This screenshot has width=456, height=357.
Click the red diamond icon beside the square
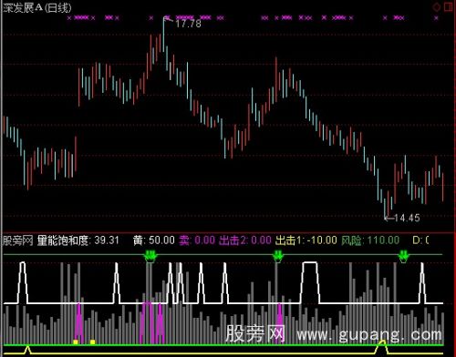click(437, 7)
